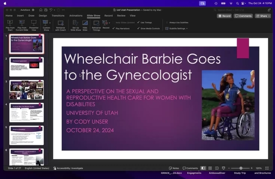This screenshot has height=179, width=275.
Task: Start Play from Start slideshow
Action: [x=10, y=25]
